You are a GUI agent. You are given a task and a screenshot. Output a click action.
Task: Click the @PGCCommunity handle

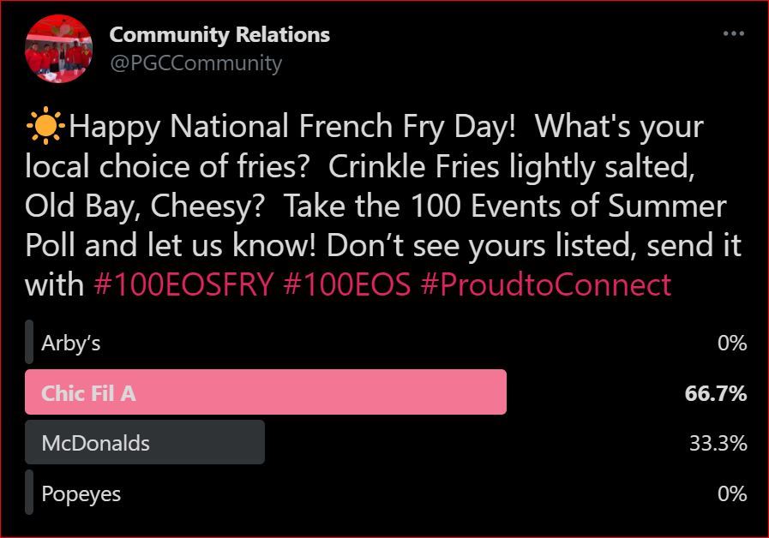click(x=195, y=63)
